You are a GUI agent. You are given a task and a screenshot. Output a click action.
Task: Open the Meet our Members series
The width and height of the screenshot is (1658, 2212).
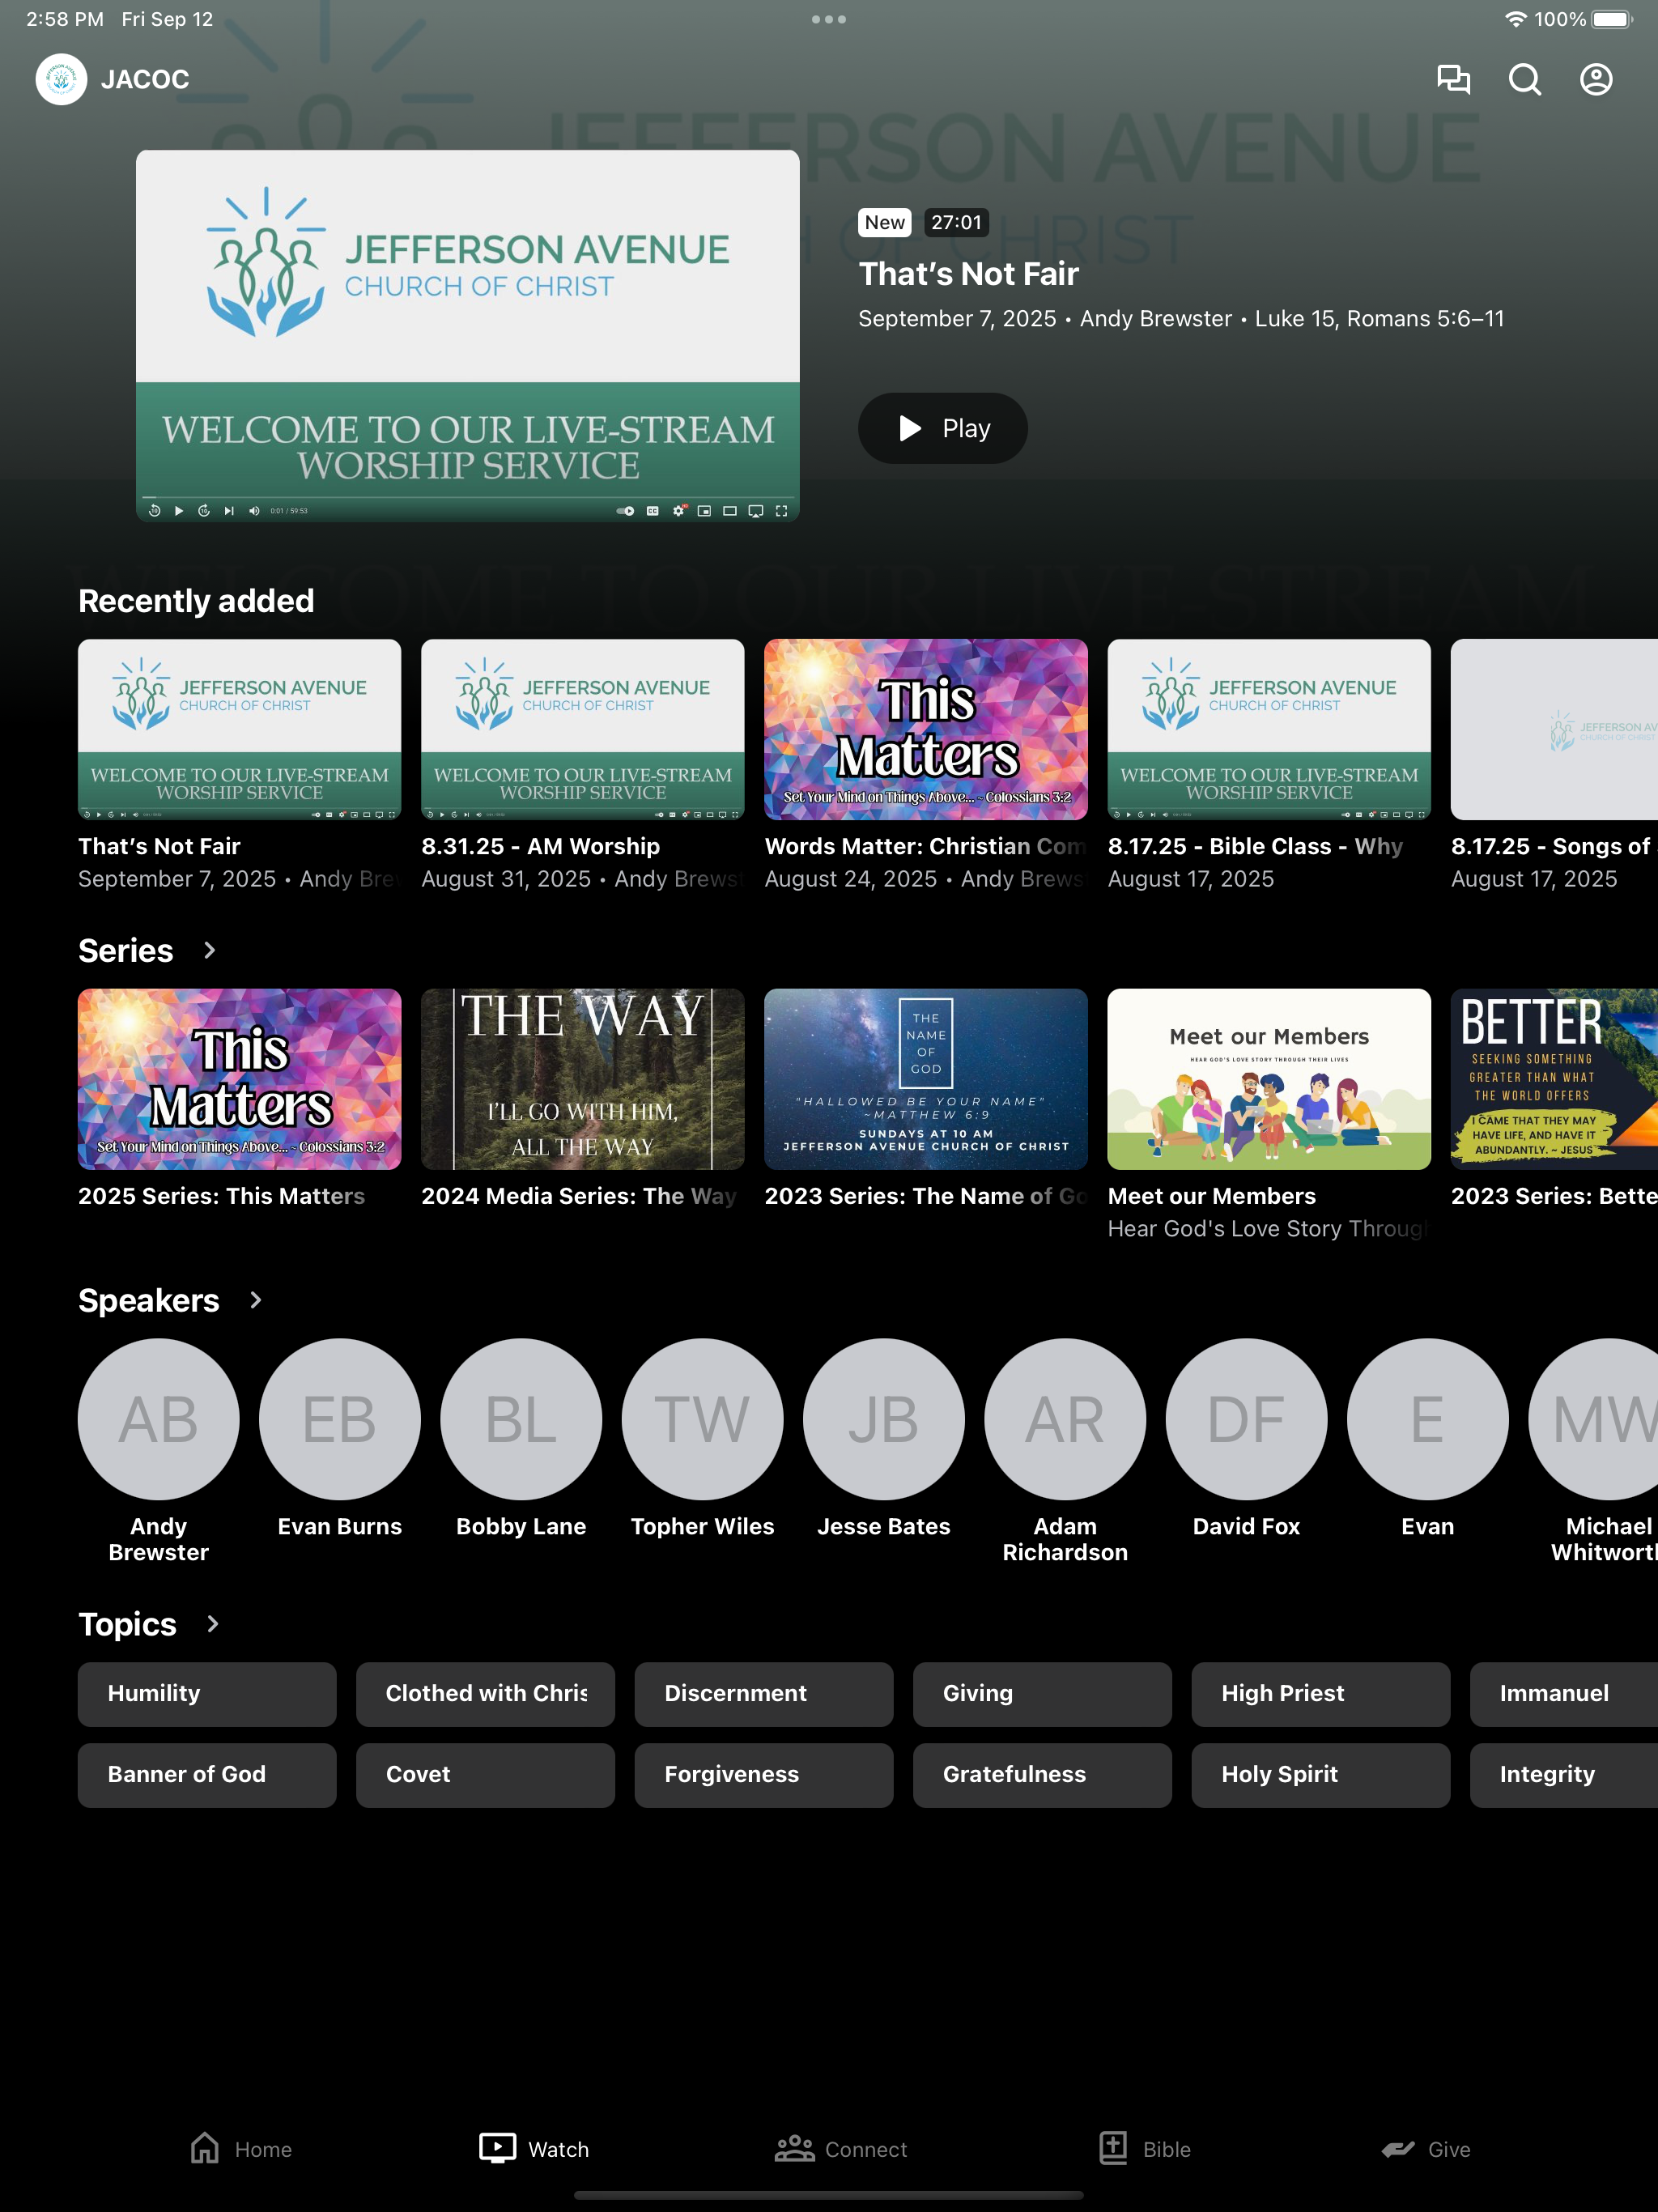point(1269,1080)
